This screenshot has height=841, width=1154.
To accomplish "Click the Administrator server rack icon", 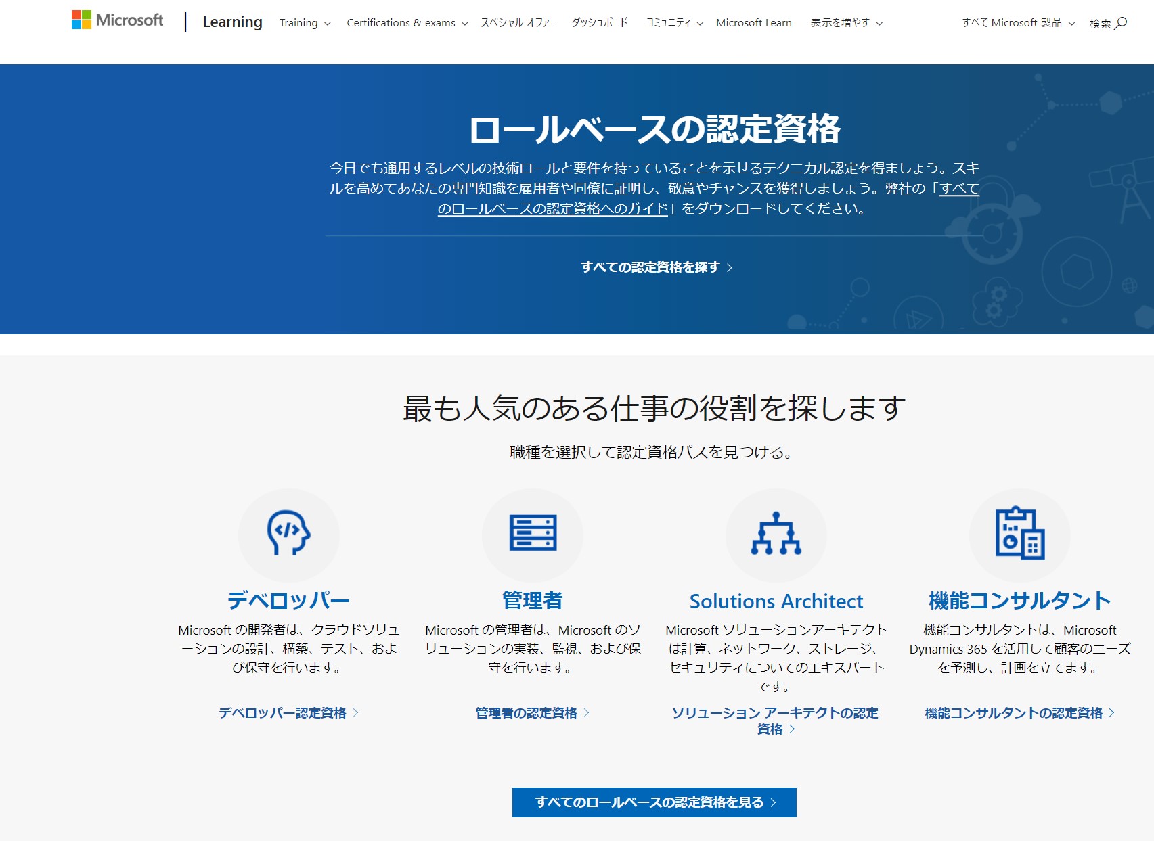I will tap(533, 532).
